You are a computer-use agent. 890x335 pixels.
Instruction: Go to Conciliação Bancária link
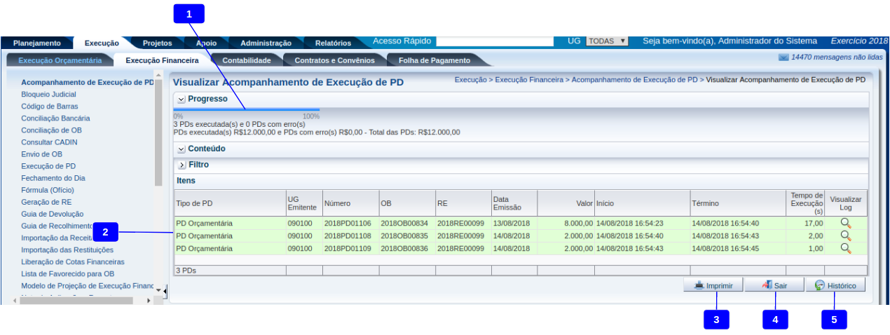point(55,118)
